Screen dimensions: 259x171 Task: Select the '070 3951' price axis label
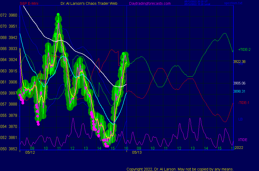pyautogui.click(x=9, y=26)
